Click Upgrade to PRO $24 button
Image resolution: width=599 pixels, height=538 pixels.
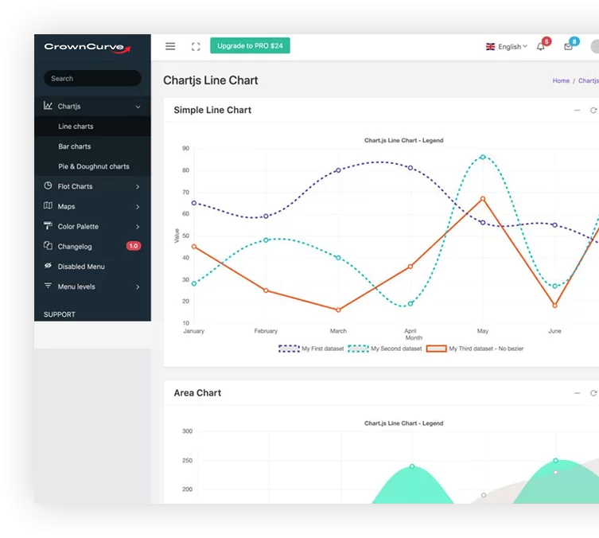tap(250, 45)
